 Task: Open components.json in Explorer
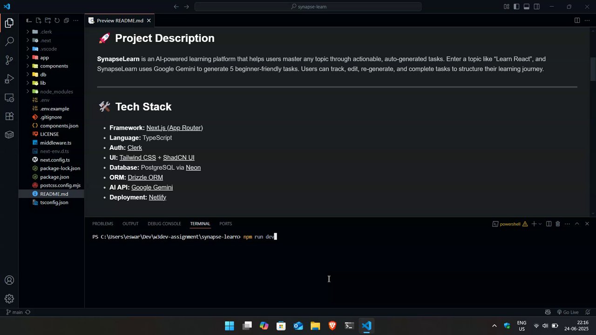(x=59, y=126)
